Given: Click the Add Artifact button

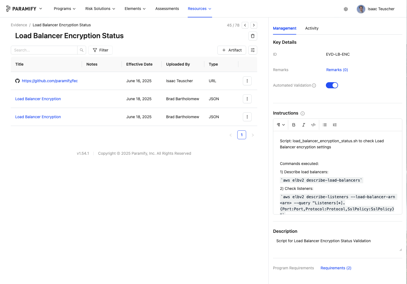Looking at the screenshot, I should pyautogui.click(x=232, y=50).
